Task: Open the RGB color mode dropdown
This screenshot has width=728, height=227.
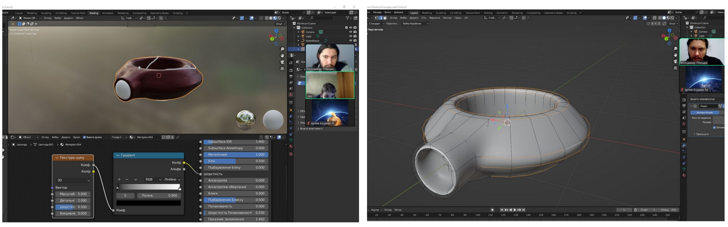Action: coord(153,179)
